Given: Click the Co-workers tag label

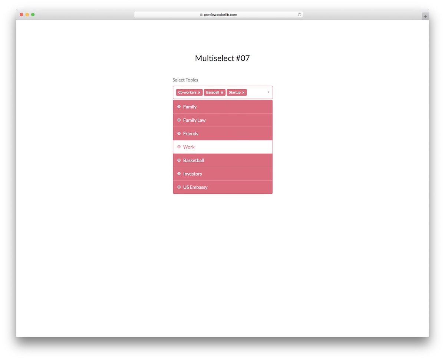Looking at the screenshot, I should click(187, 92).
